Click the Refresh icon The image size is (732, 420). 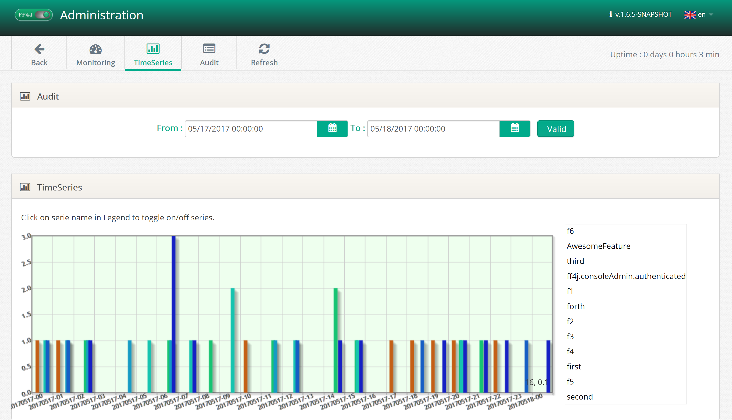point(264,49)
